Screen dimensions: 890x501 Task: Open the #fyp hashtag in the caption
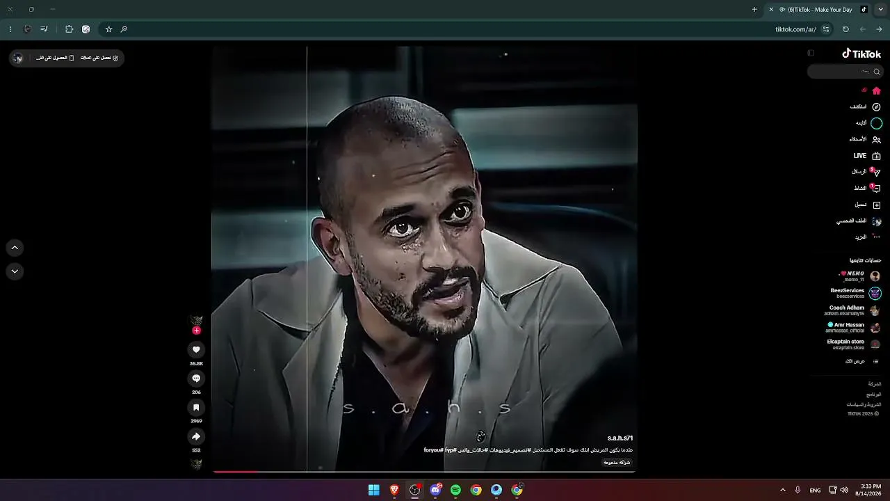pyautogui.click(x=450, y=450)
